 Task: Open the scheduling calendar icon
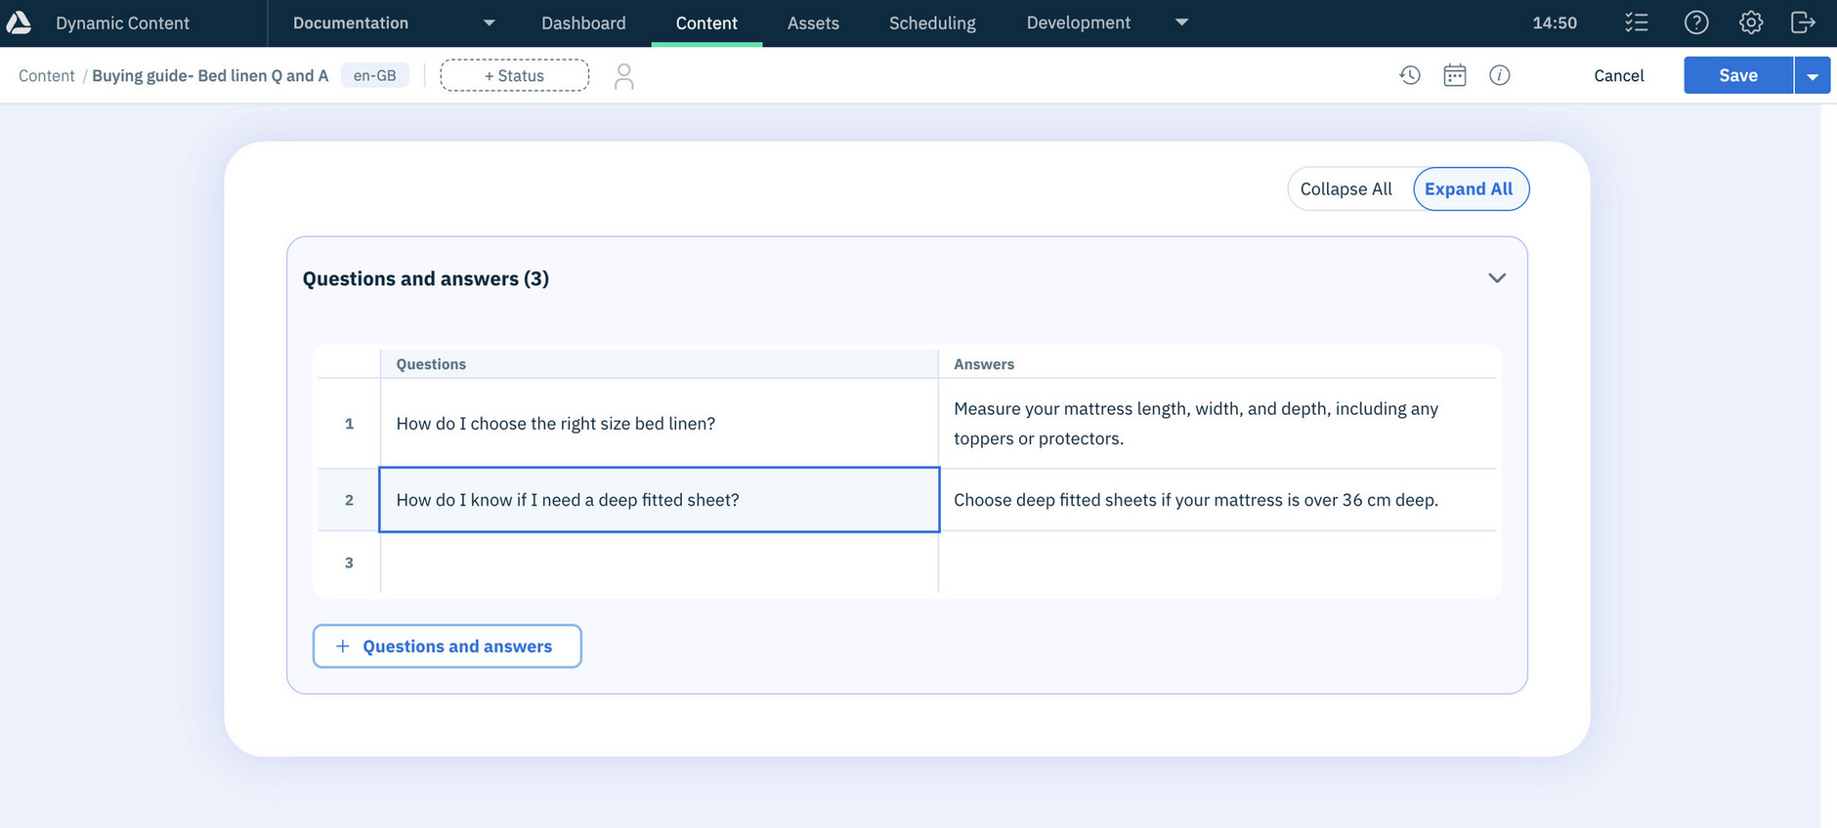click(1455, 75)
